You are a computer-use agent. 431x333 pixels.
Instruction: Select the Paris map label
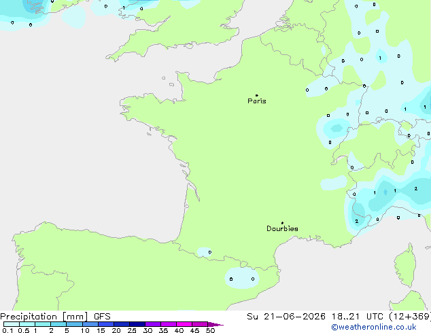tap(257, 101)
